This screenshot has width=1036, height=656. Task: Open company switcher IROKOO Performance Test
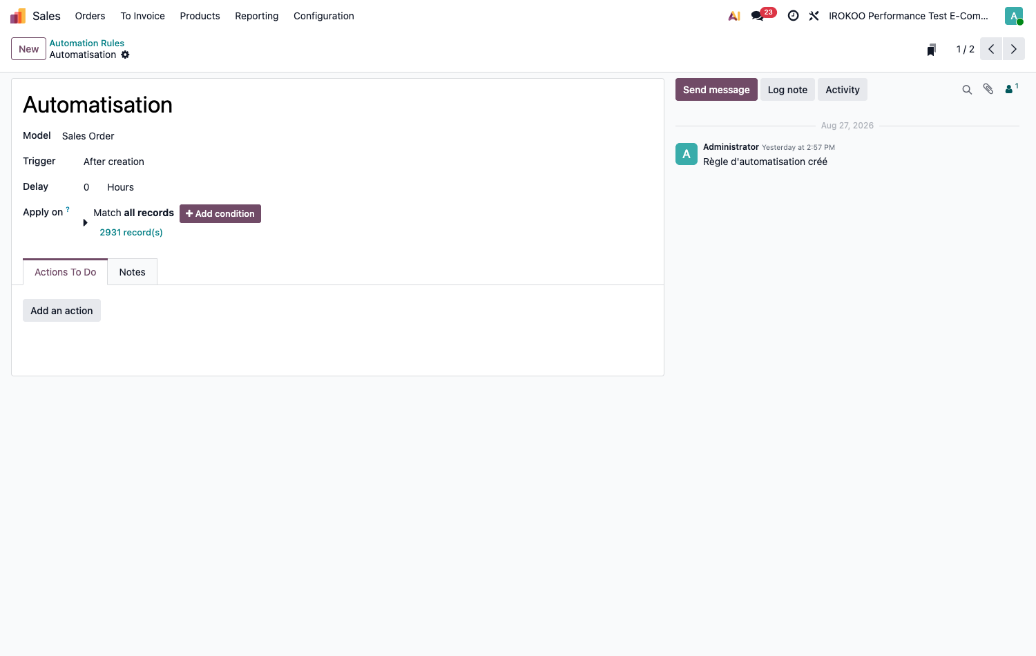pos(908,16)
